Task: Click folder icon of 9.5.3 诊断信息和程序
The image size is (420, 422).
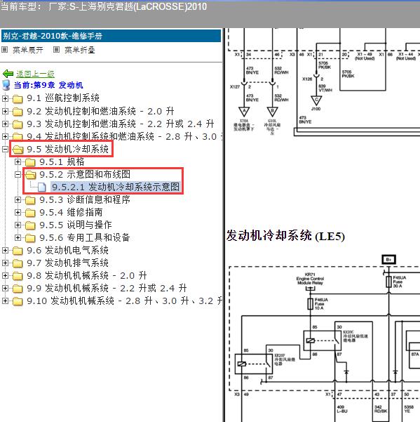Action: [x=30, y=200]
